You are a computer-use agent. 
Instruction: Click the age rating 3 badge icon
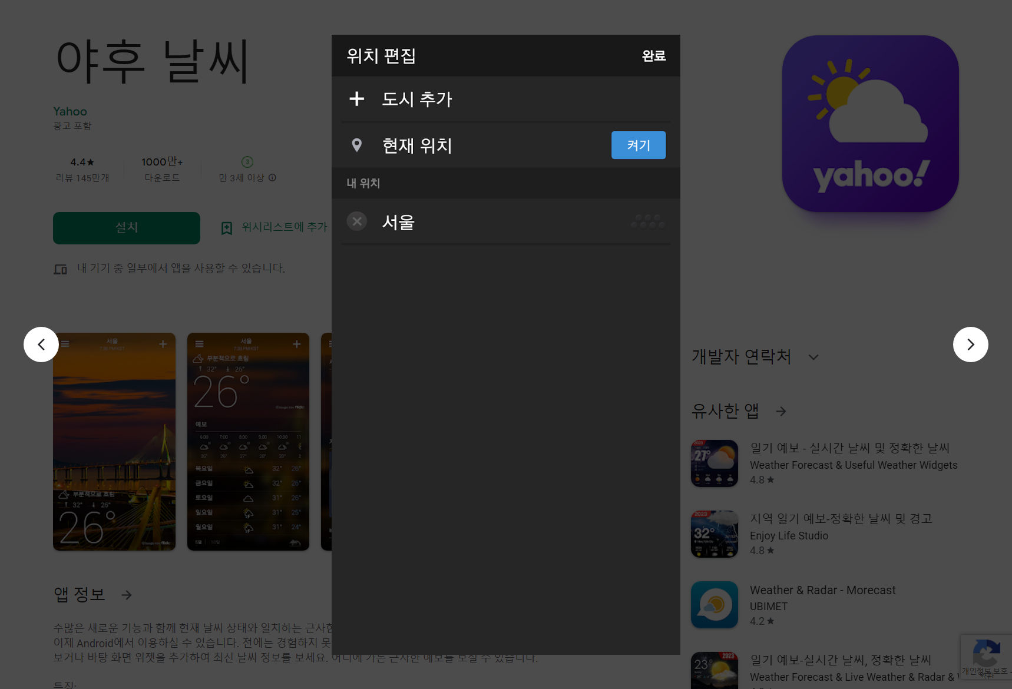click(x=247, y=162)
